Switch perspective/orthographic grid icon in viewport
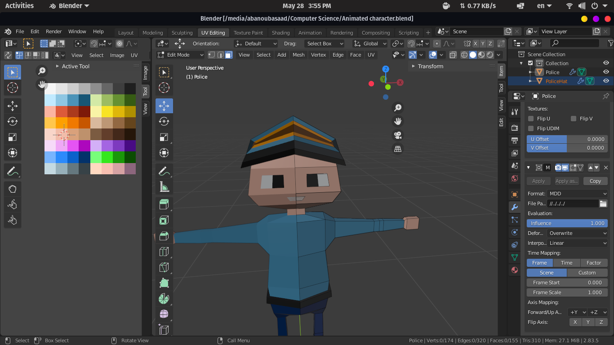This screenshot has width=614, height=345. 398,149
